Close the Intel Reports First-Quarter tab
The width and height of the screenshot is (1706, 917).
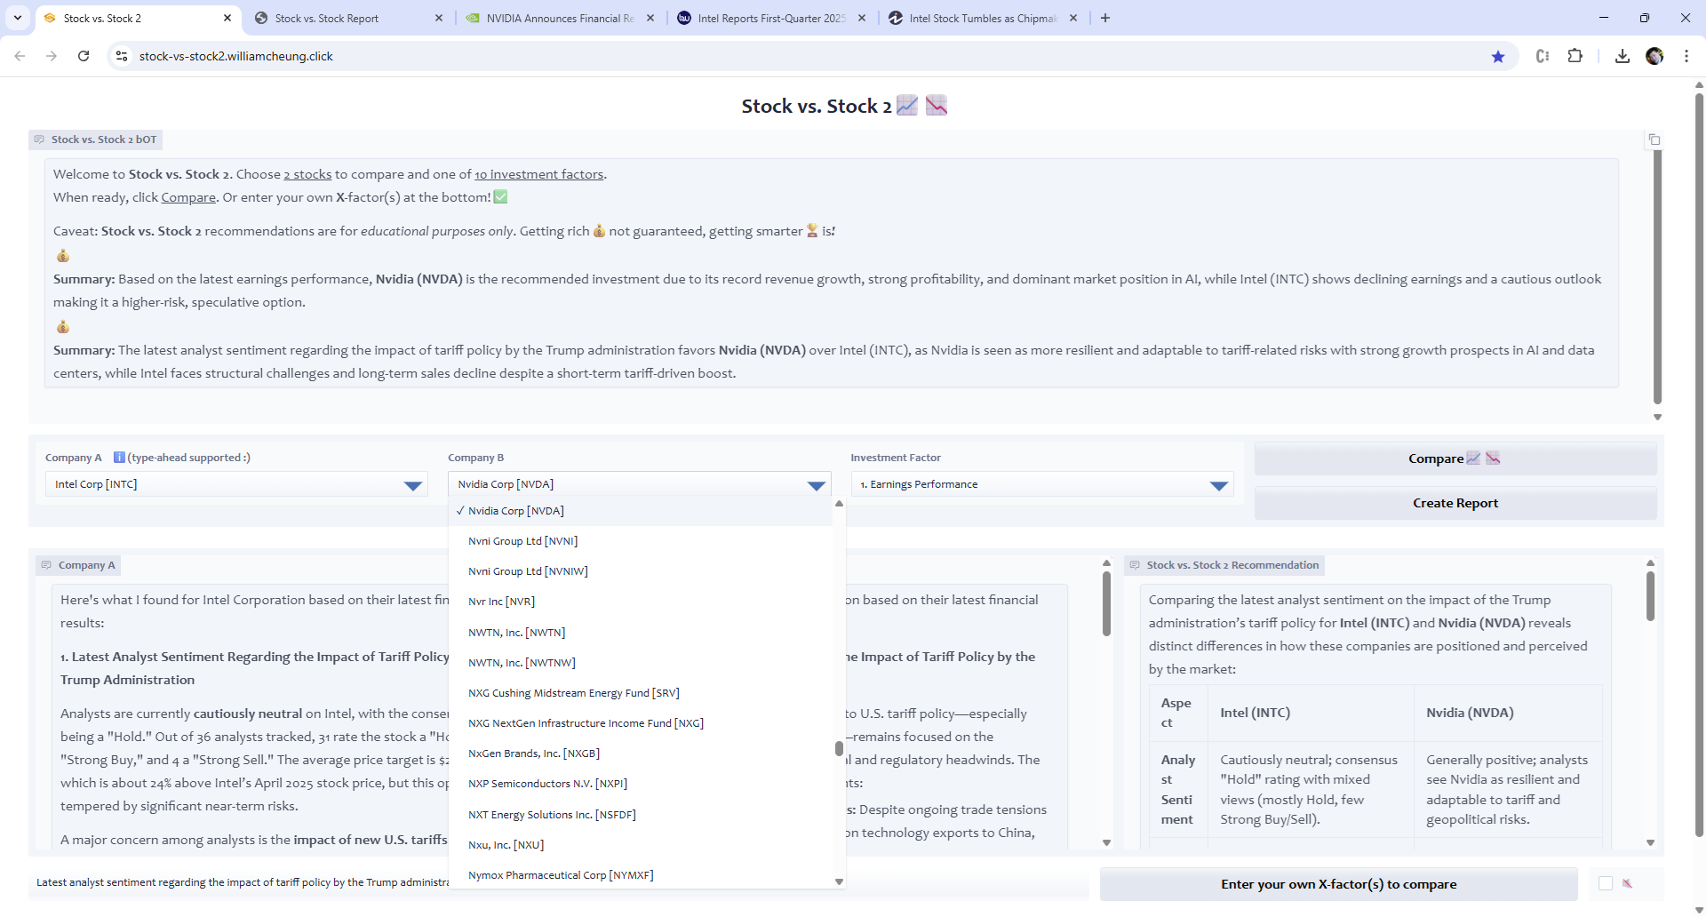click(862, 18)
